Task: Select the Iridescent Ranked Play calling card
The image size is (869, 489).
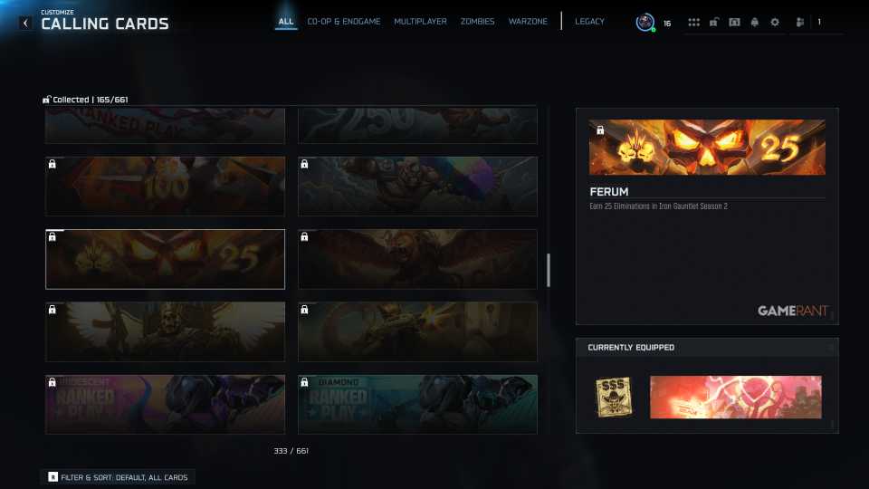Action: pyautogui.click(x=165, y=404)
